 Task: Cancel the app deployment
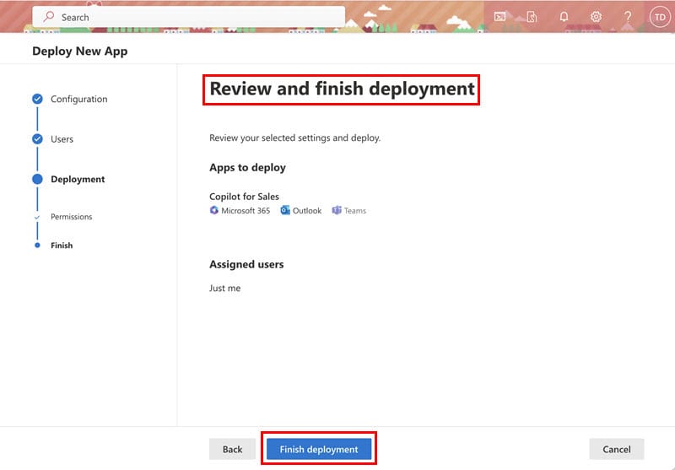pos(617,449)
